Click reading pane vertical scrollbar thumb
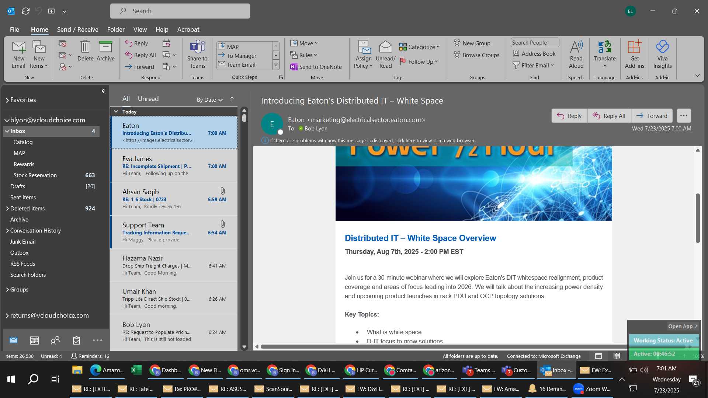The width and height of the screenshot is (708, 398). [x=697, y=218]
